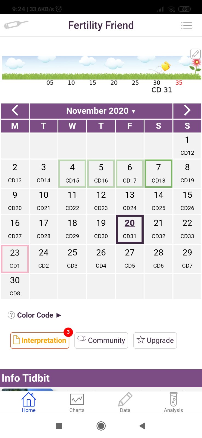This screenshot has height=438, width=202.
Task: Open Android recent apps square button
Action: (59, 426)
